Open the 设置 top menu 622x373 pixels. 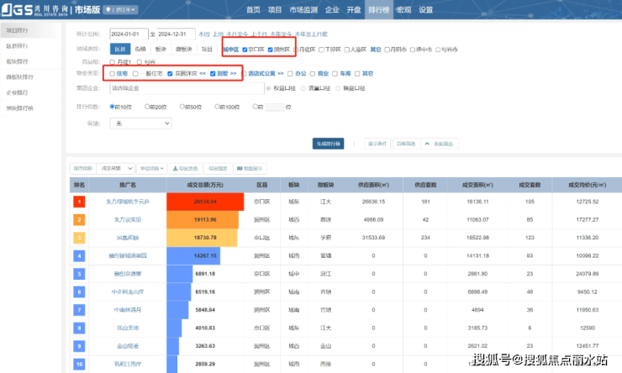[425, 10]
